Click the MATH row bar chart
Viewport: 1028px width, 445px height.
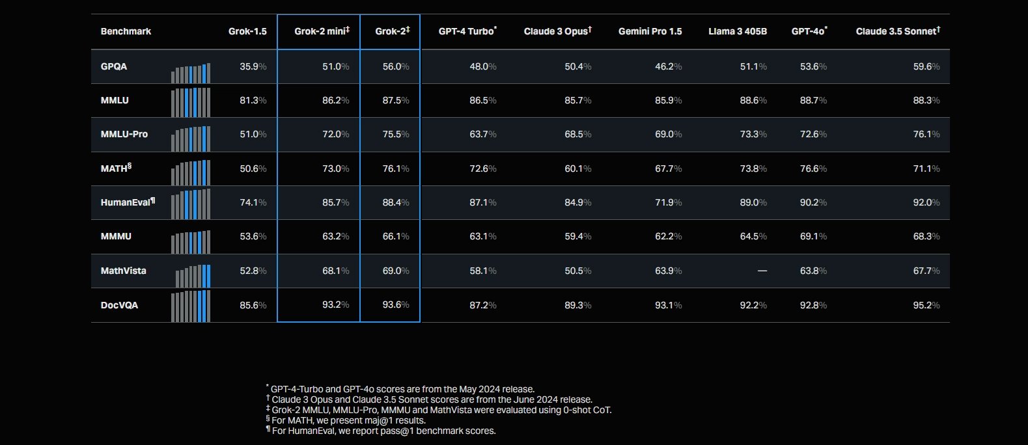[191, 172]
